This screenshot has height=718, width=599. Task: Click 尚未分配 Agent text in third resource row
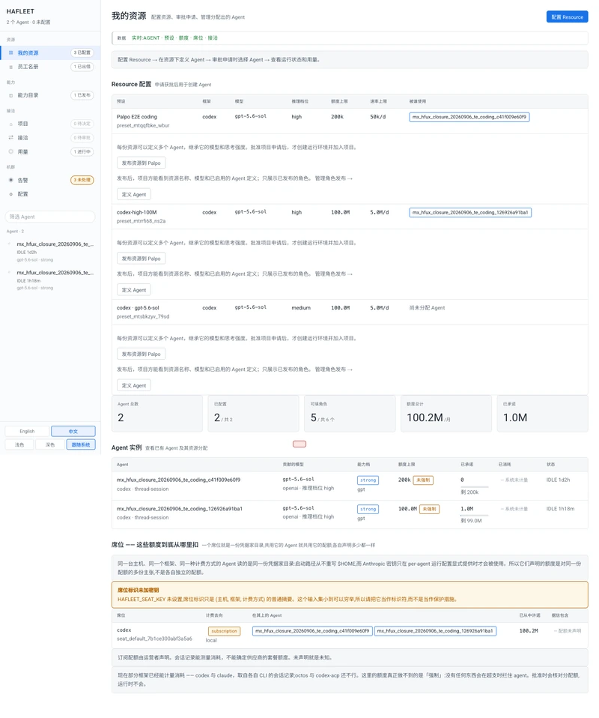[x=427, y=308]
